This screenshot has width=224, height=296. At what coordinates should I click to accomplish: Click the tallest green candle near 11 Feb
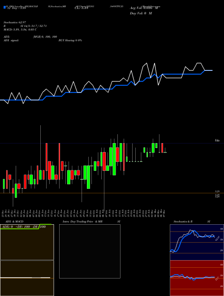point(114,159)
